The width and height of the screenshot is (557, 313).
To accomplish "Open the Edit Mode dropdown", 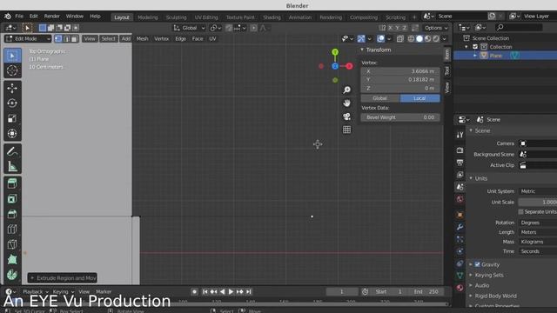I will [28, 38].
